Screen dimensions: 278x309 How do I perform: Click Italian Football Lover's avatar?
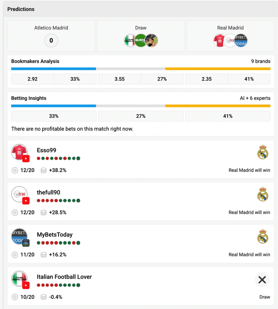(19, 279)
